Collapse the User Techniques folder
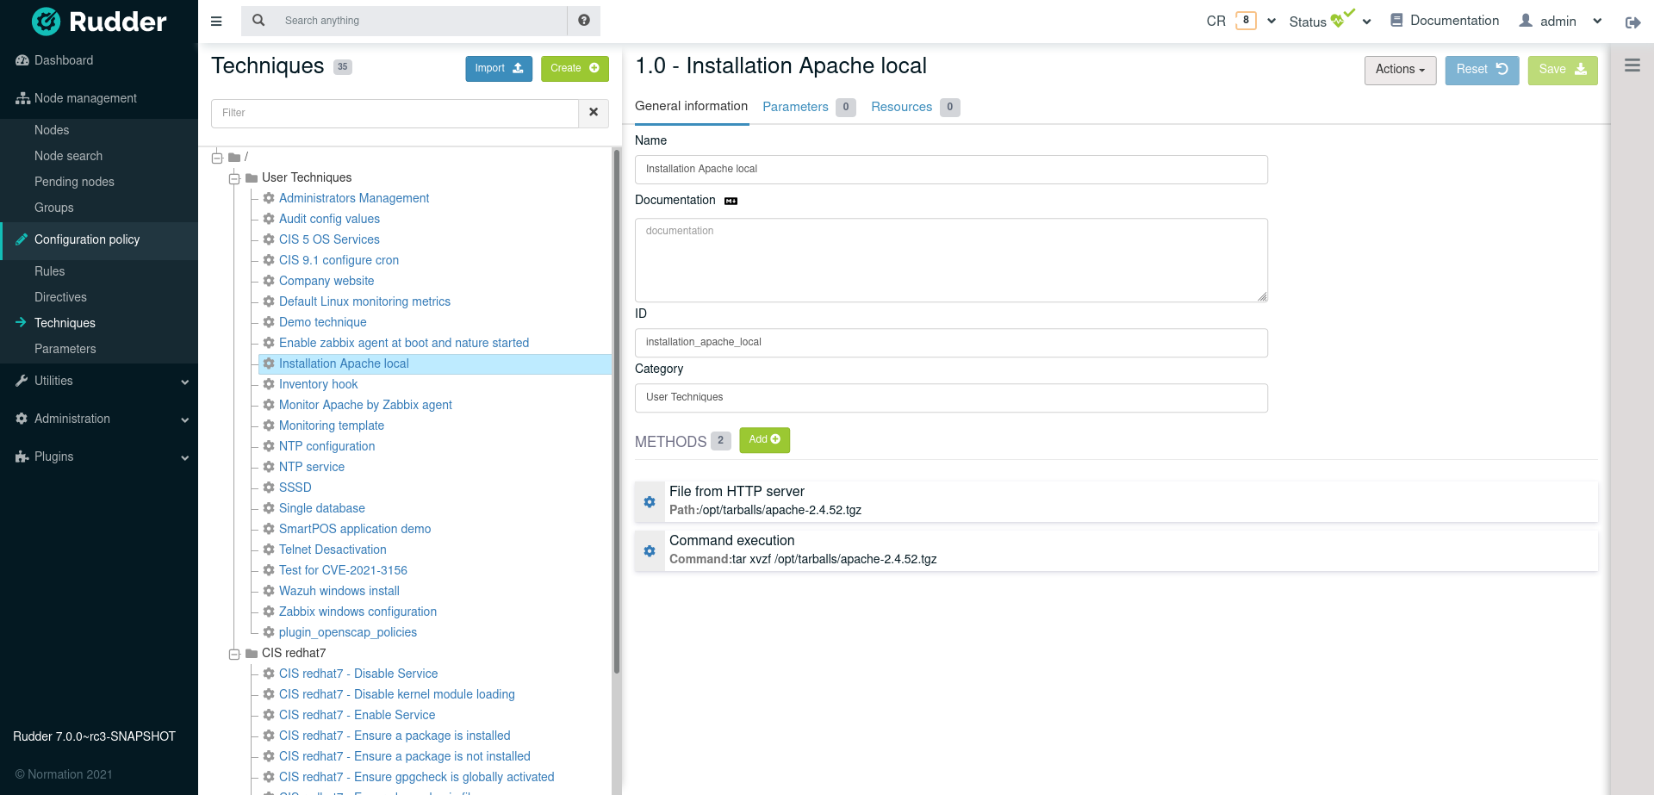This screenshot has height=795, width=1654. (x=234, y=178)
